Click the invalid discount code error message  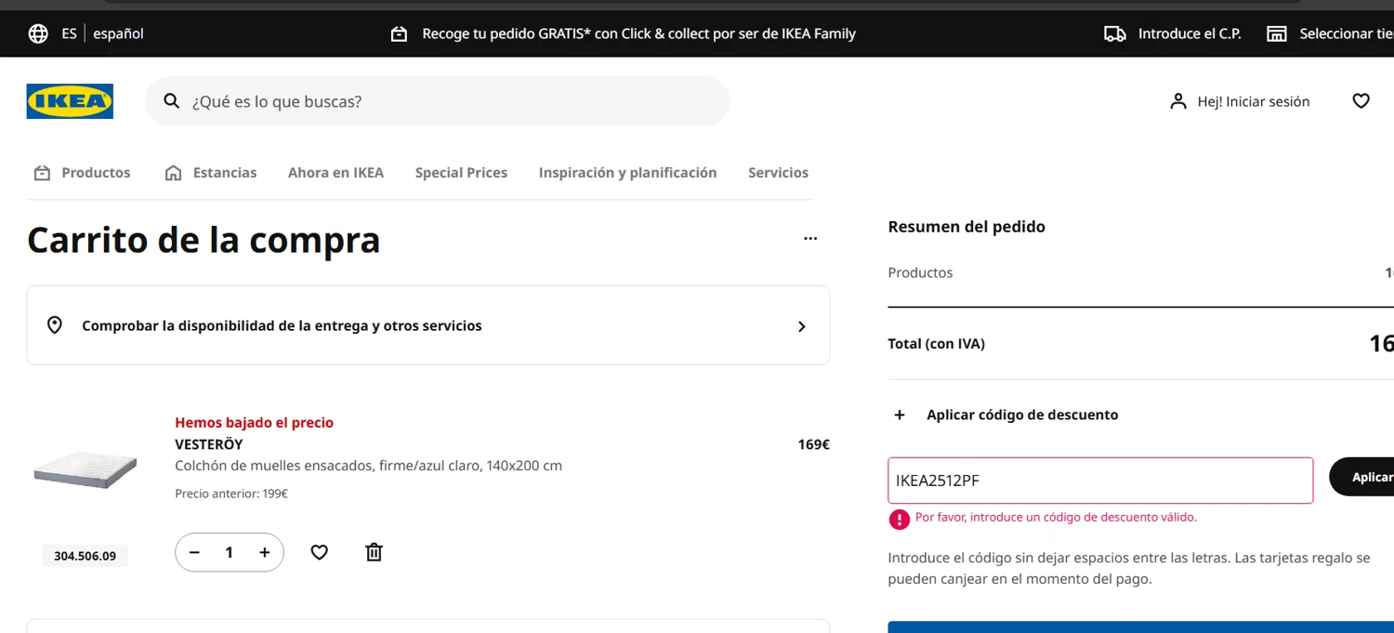(x=1056, y=517)
